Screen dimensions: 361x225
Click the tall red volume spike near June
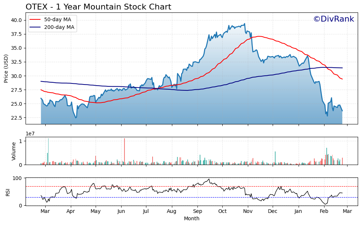pyautogui.click(x=124, y=150)
